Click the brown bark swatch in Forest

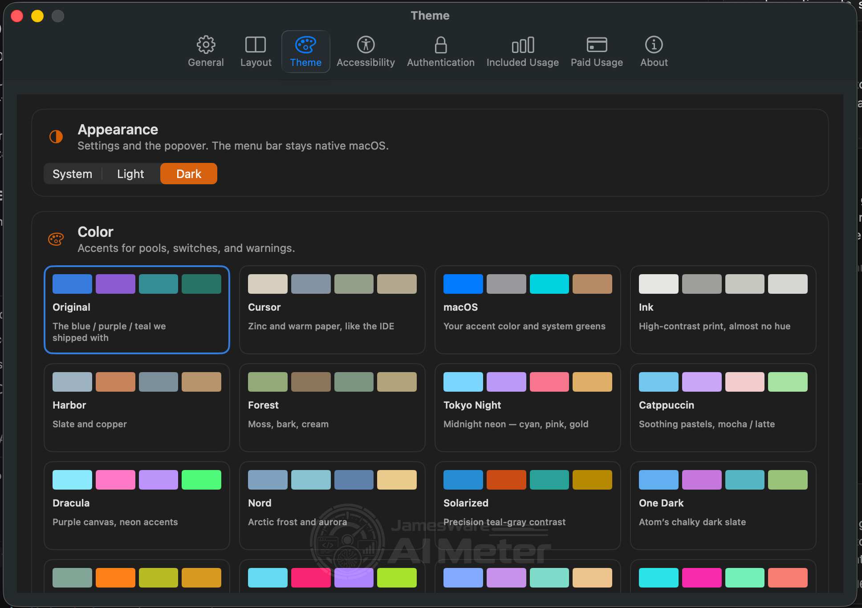tap(311, 382)
